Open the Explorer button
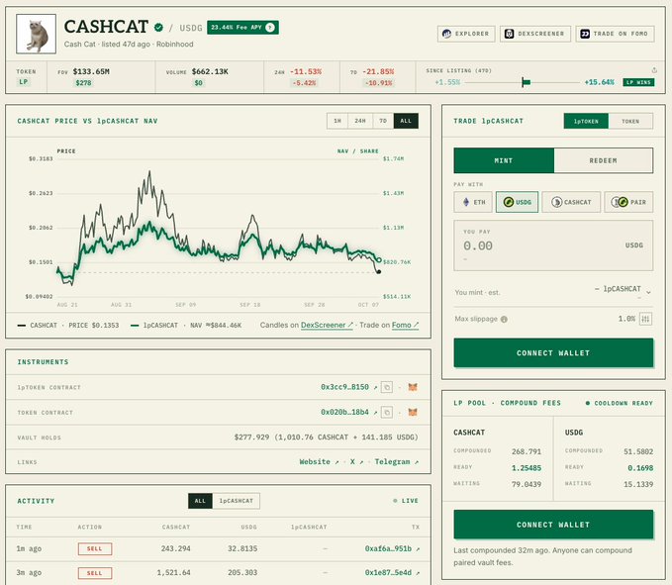Screen dimensions: 672x585 [466, 34]
